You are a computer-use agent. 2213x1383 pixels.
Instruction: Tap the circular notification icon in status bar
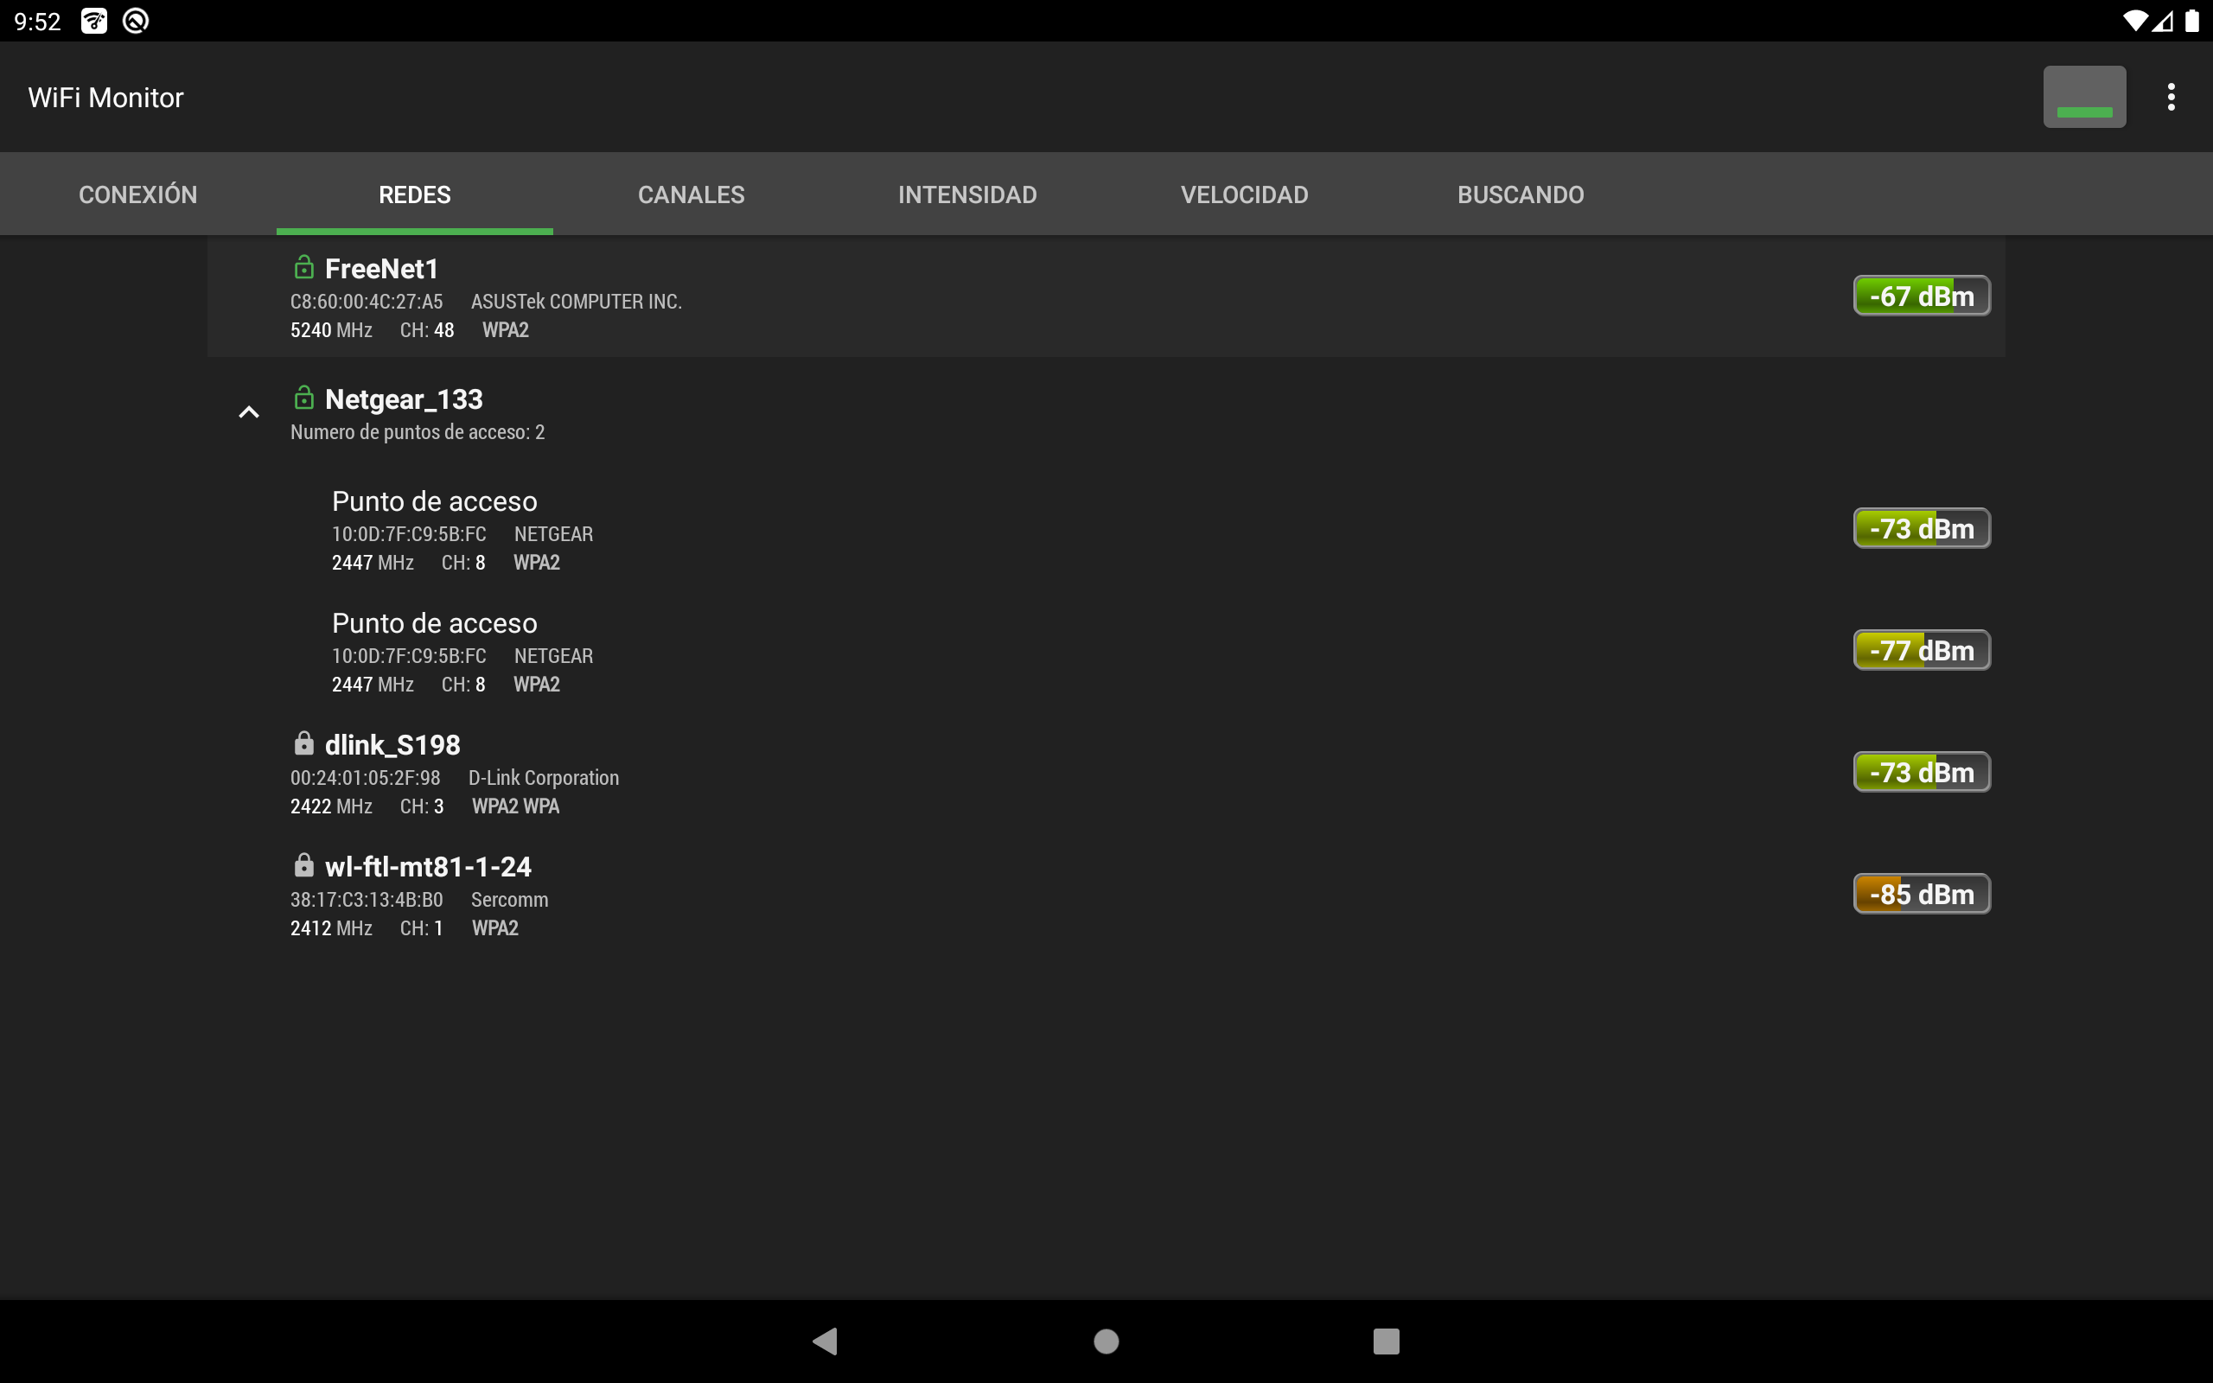(x=137, y=21)
